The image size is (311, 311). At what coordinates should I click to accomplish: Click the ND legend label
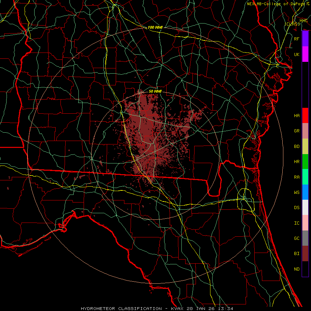[x=297, y=269]
